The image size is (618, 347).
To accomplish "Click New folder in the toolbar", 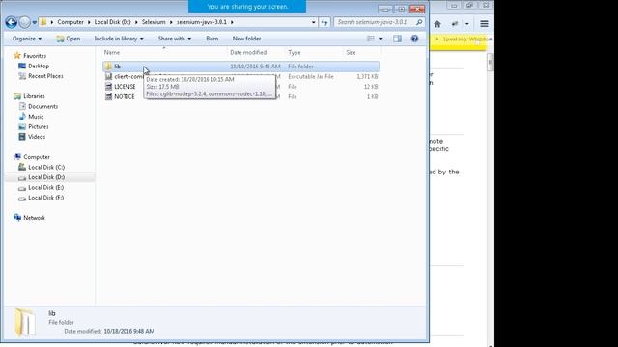I will (x=247, y=39).
